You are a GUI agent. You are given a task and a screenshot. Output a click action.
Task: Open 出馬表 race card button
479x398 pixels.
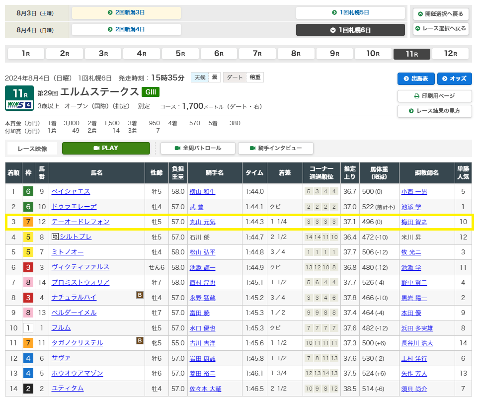pos(416,79)
